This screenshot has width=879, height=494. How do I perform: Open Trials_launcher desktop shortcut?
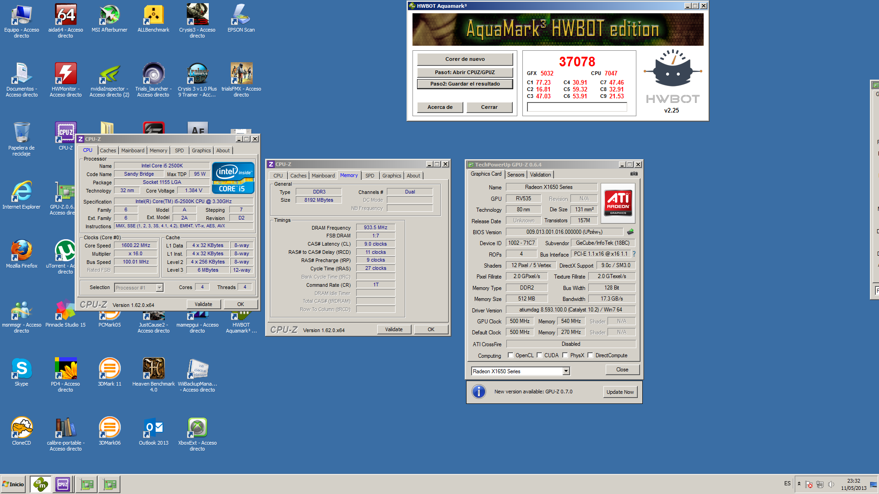pyautogui.click(x=153, y=80)
